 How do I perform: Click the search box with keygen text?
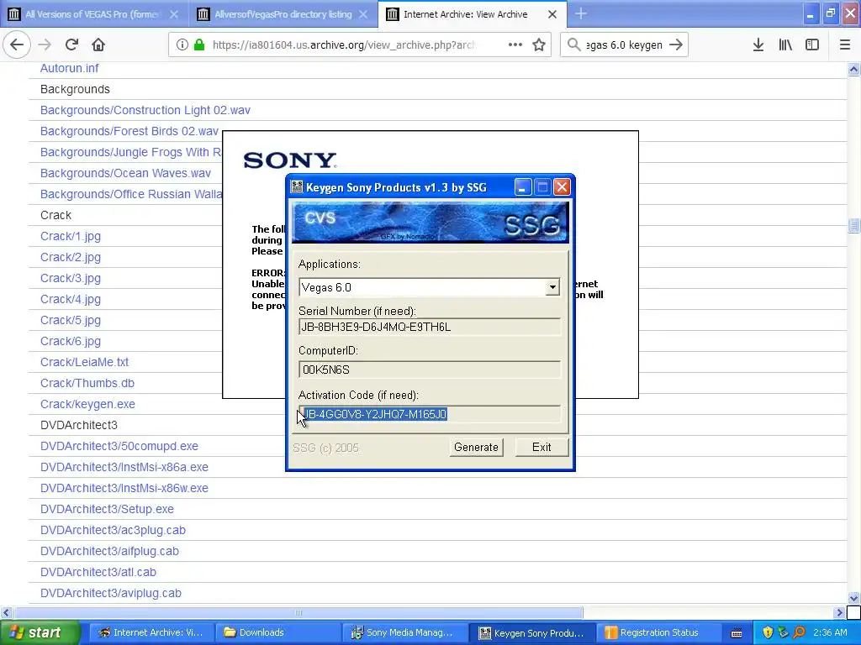pos(624,45)
